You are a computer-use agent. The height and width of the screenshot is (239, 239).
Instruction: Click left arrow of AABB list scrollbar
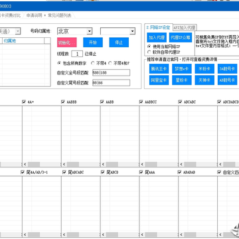pos(103,164)
